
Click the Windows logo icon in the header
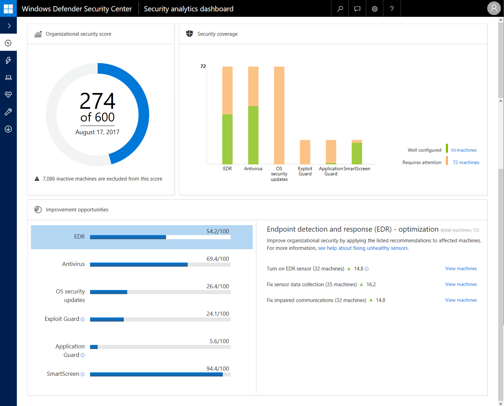coord(8,9)
